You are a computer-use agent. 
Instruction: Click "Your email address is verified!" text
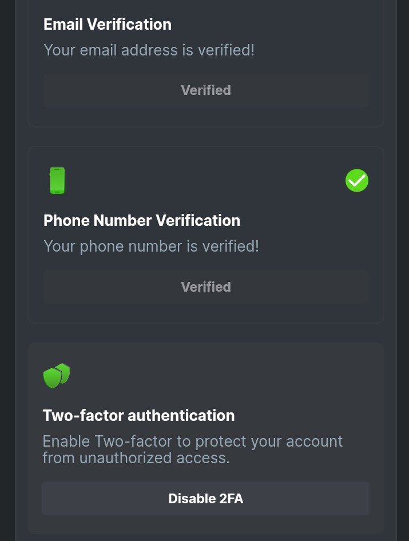point(149,50)
